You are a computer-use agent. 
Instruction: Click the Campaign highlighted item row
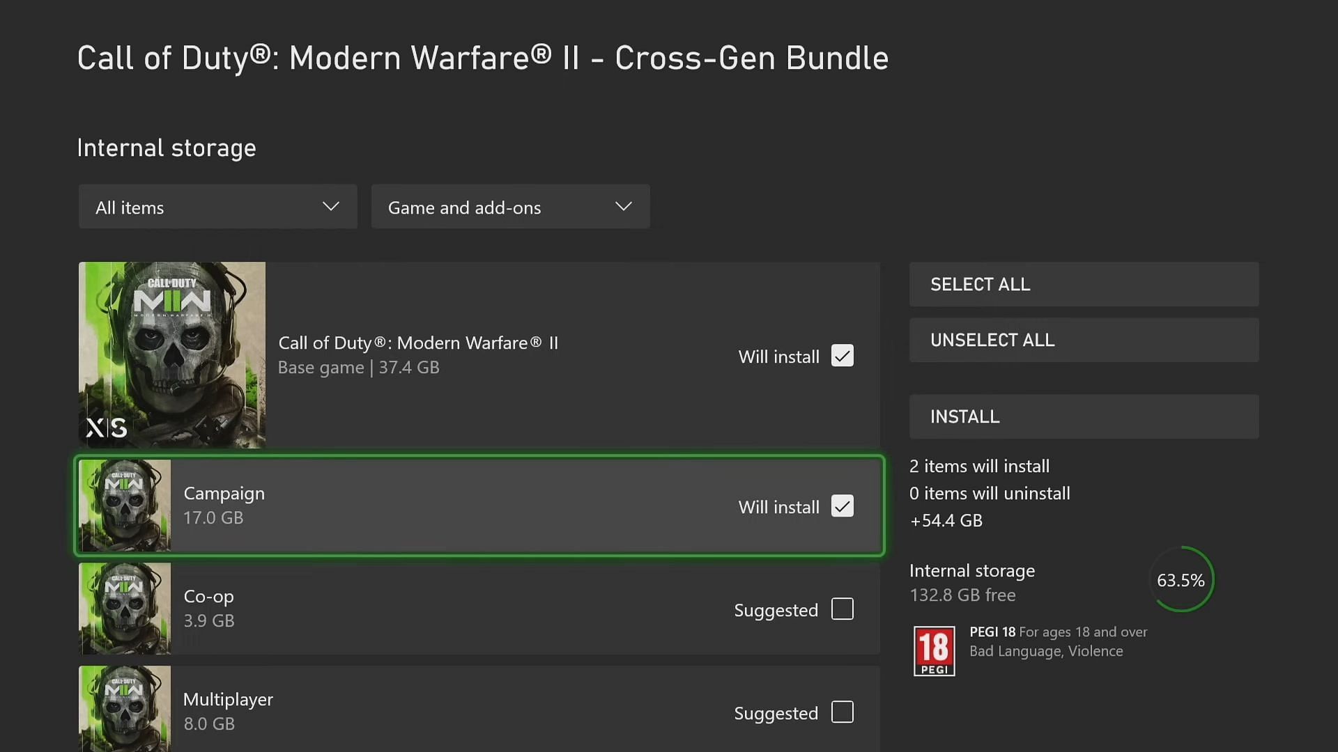coord(479,506)
